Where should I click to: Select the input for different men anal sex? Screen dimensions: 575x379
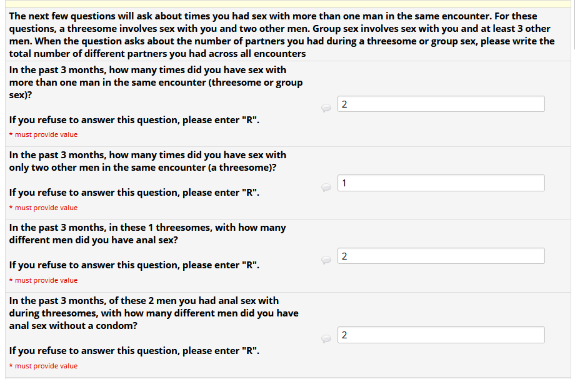[x=441, y=256]
